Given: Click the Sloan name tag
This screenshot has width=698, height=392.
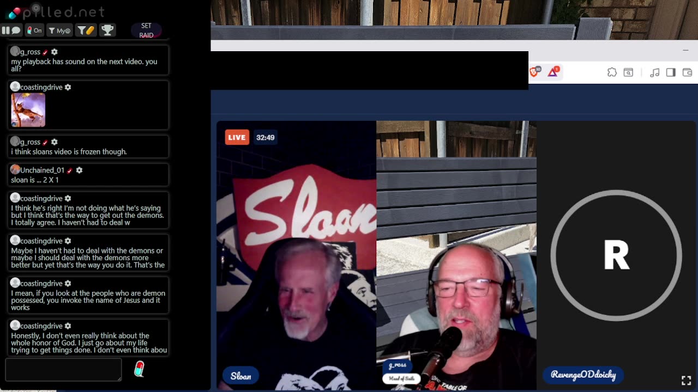Looking at the screenshot, I should [x=240, y=376].
